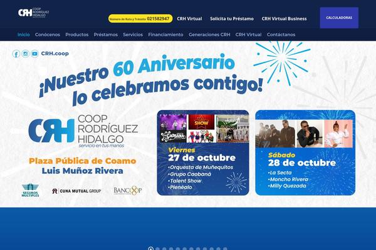Click the BanCoop sponsor logo
Viewport: 376px width, 250px height.
point(128,191)
